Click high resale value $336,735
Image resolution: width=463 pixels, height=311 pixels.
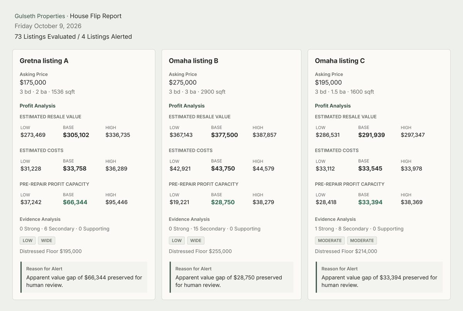pyautogui.click(x=118, y=135)
